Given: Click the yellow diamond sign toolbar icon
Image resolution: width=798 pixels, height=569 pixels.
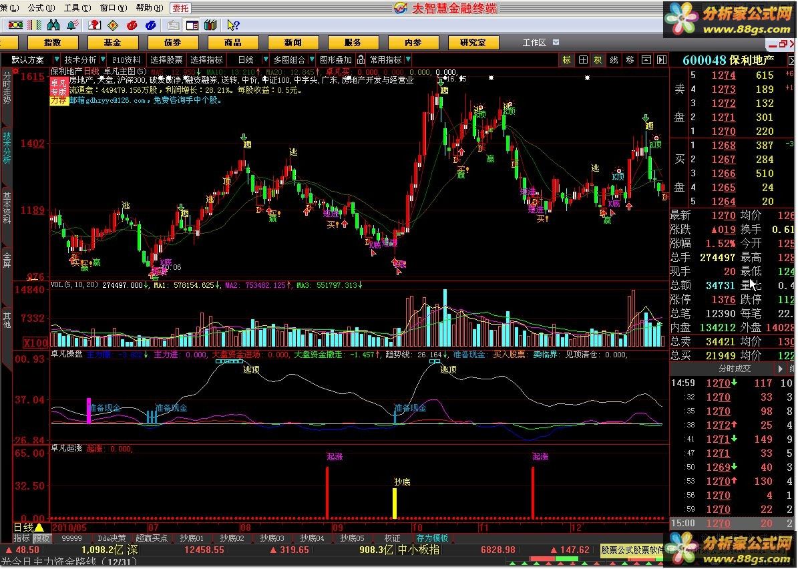Looking at the screenshot, I should (113, 25).
